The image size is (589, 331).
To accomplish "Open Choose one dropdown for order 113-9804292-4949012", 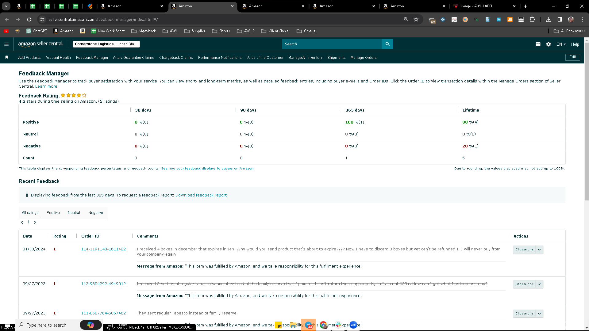I will pyautogui.click(x=528, y=284).
